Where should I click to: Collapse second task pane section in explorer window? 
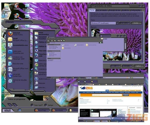(60, 51)
